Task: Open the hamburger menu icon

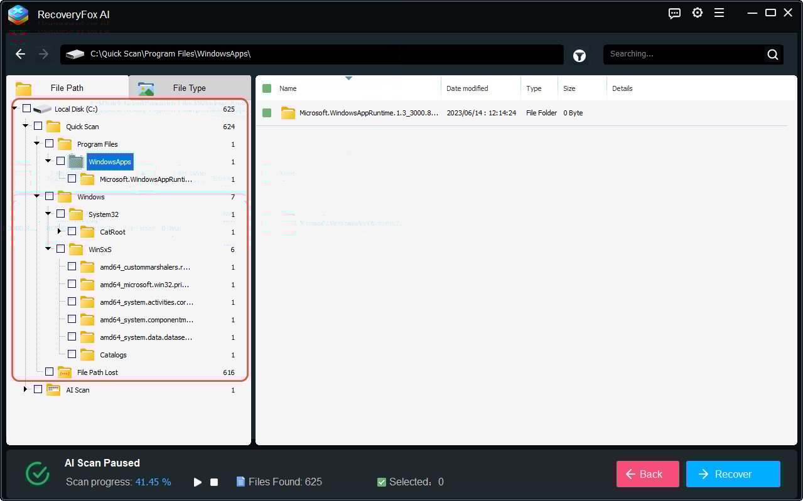Action: tap(719, 13)
